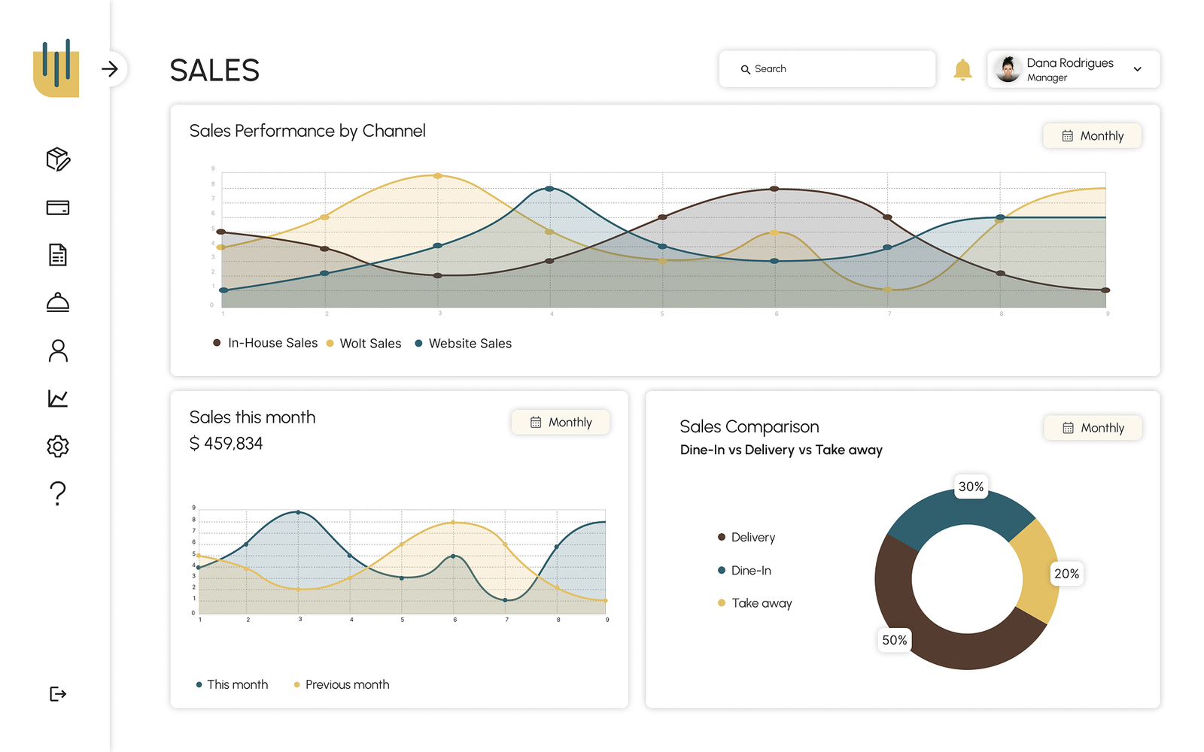
Task: Open the user profile icon in sidebar
Action: (x=58, y=350)
